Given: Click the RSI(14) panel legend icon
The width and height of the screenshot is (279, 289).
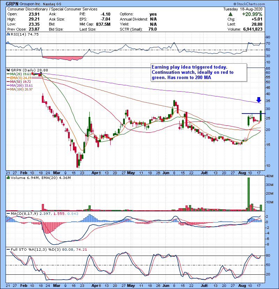Looking at the screenshot, I should [x=9, y=35].
